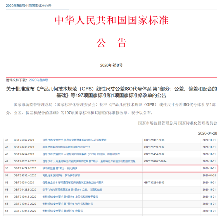The height and width of the screenshot is (218, 221).
Task: Open 制鞋机械 第7部分：铣削机和雕刻机 link
Action: tap(68, 204)
